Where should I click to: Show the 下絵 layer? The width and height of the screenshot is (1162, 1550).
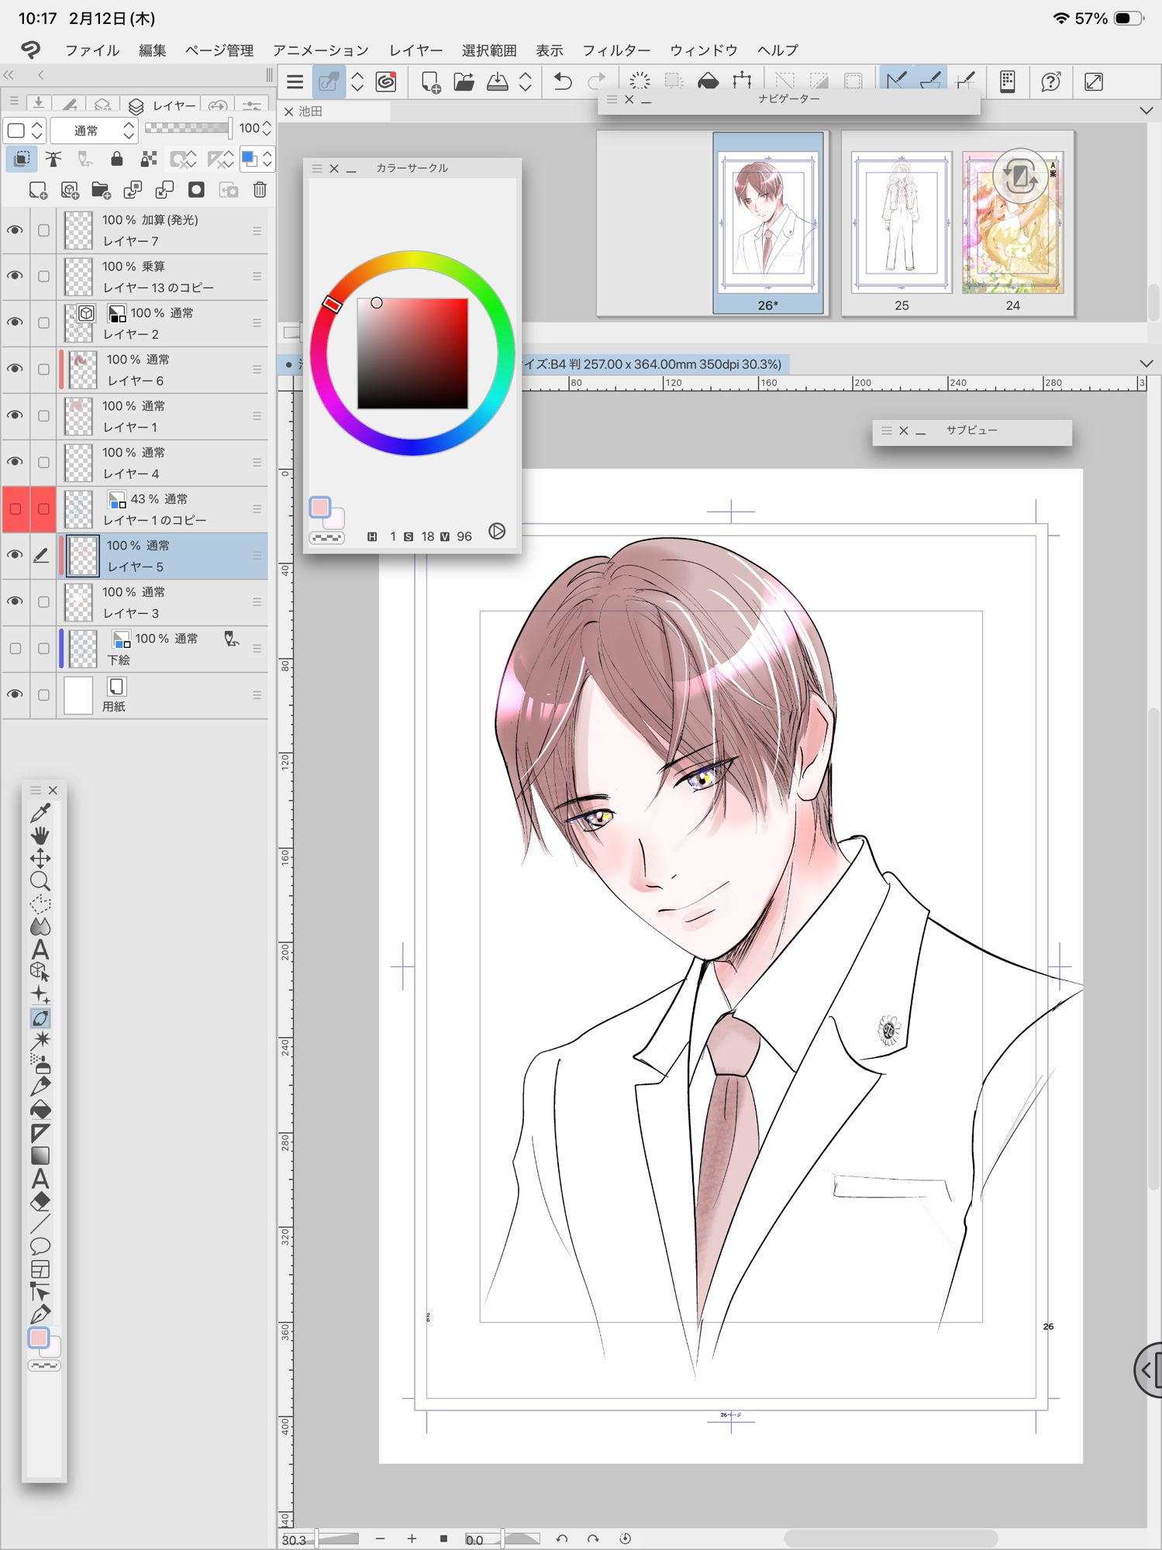[15, 649]
